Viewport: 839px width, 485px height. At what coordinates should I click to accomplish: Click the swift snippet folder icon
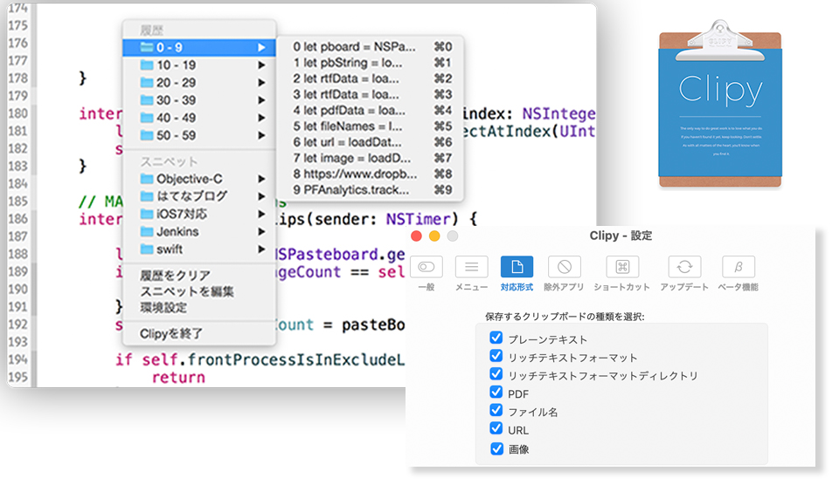click(x=147, y=249)
